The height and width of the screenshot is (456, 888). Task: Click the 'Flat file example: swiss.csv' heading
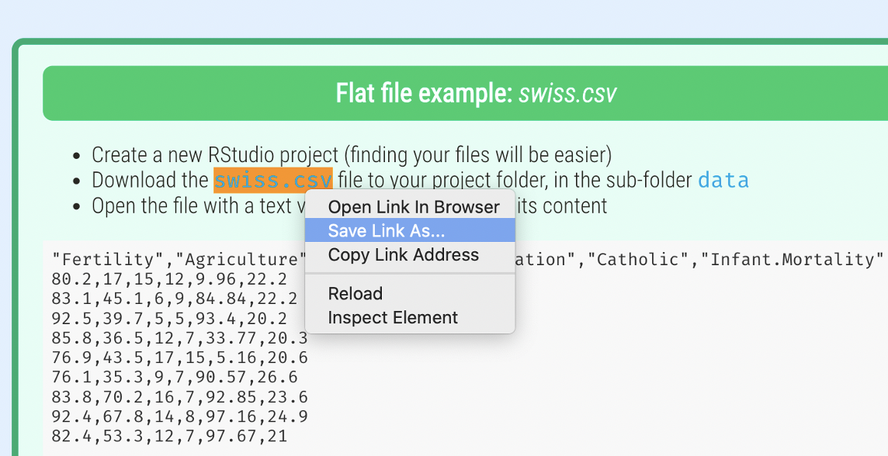tap(476, 94)
